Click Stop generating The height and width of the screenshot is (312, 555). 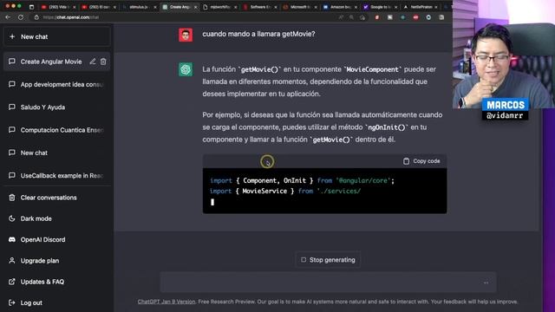(328, 260)
